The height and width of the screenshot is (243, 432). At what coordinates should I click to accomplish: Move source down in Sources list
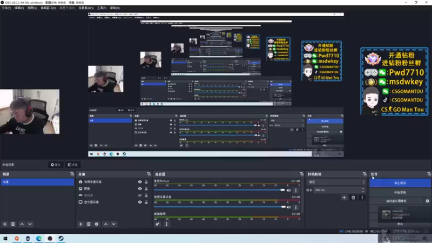113,224
